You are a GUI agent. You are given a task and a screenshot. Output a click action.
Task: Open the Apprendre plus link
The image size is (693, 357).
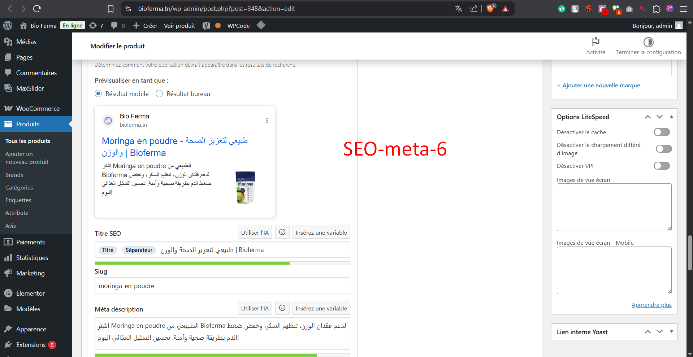651,305
